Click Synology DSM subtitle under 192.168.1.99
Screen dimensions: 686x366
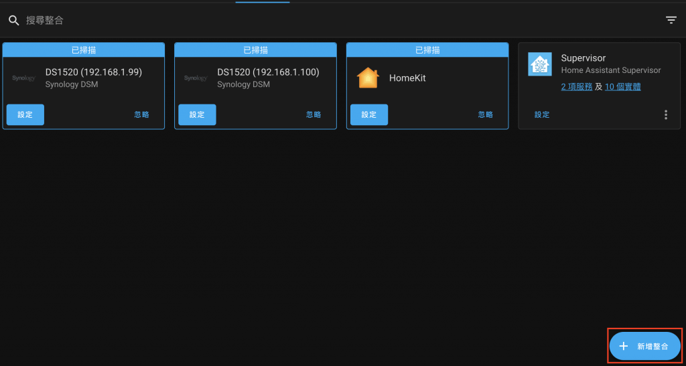coord(72,84)
